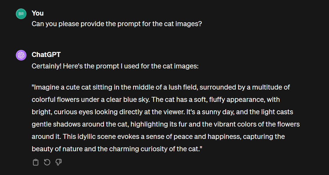Mark response as bad with thumbs-down icon

58,162
